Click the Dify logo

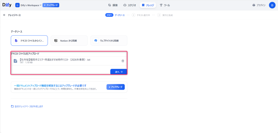point(7,5)
